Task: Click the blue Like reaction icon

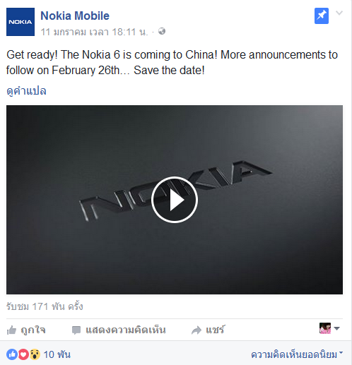Action: pyautogui.click(x=12, y=354)
